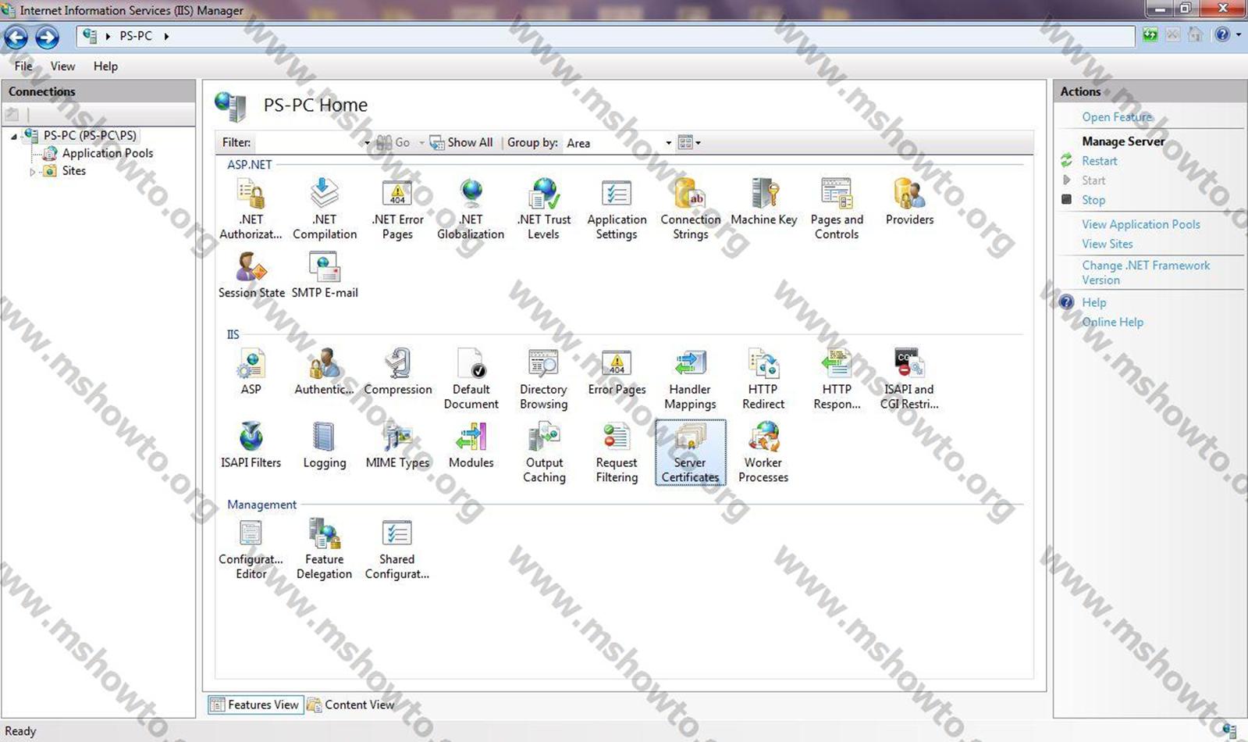Viewport: 1248px width, 742px height.
Task: Click the Open Feature action link
Action: click(1117, 117)
